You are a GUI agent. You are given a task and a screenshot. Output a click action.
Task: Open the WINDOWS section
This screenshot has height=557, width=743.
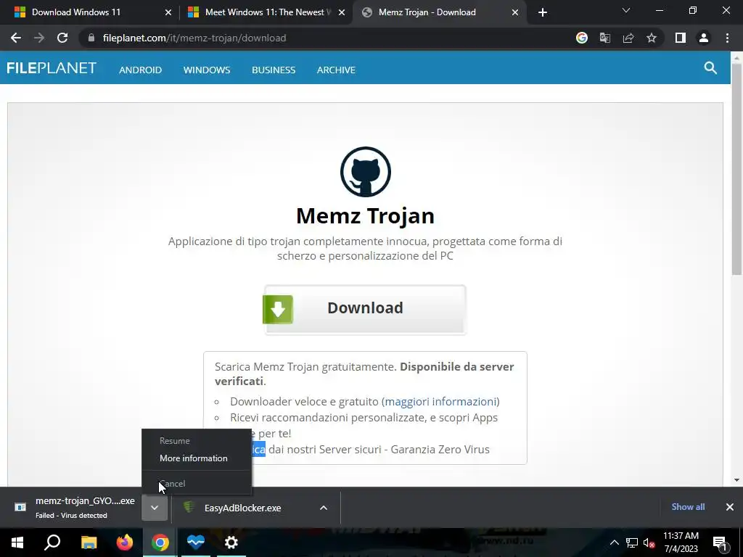pyautogui.click(x=207, y=70)
